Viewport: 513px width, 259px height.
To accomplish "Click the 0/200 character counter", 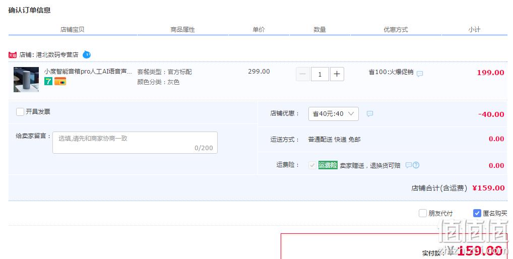I will (x=204, y=148).
